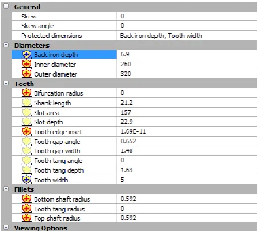The width and height of the screenshot is (262, 235).
Task: Click the Fillets section header text
Action: pos(24,189)
